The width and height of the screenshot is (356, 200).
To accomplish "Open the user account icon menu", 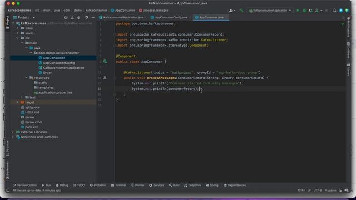I will click(231, 11).
